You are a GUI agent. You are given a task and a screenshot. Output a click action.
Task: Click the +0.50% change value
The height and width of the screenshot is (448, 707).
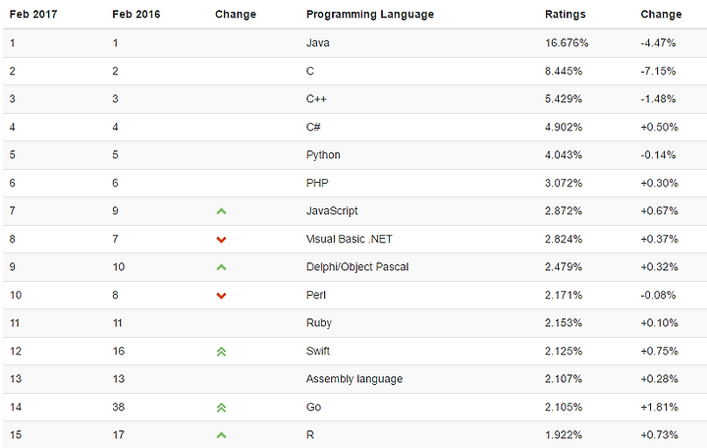coord(659,127)
